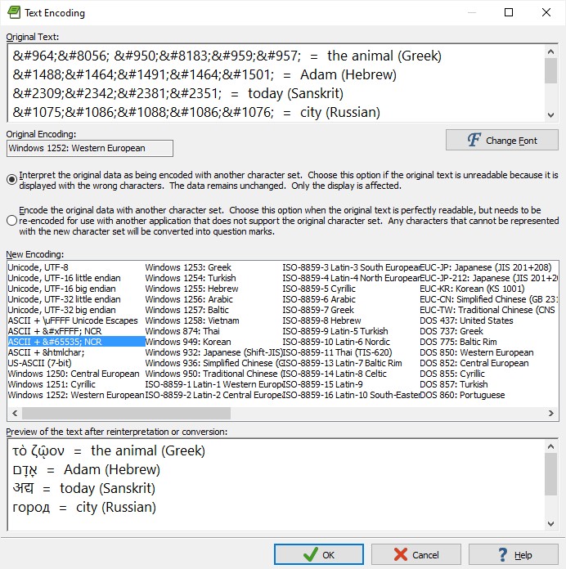Select the Encode original data radio option
The width and height of the screenshot is (566, 569).
click(11, 220)
